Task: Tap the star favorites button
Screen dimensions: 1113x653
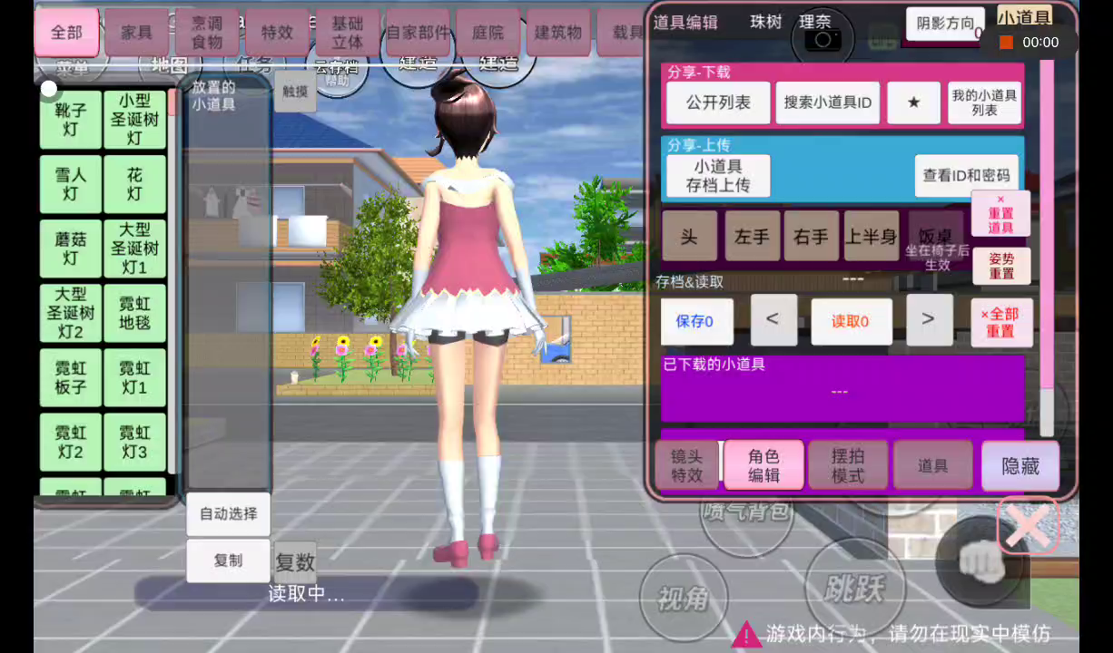Action: pos(913,102)
